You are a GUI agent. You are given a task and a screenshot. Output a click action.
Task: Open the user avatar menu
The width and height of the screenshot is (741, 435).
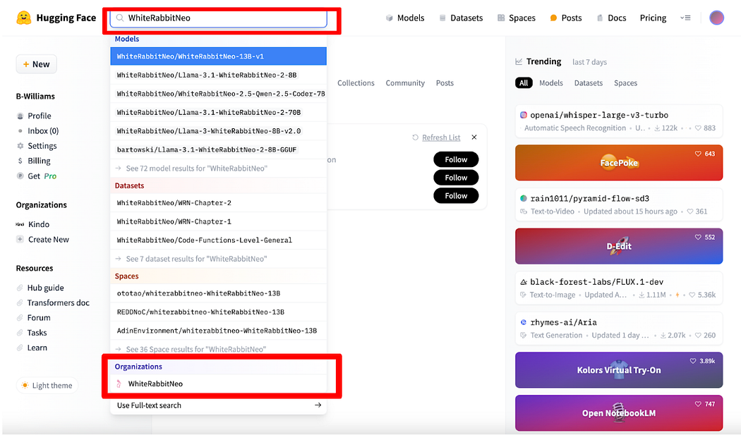click(x=716, y=18)
